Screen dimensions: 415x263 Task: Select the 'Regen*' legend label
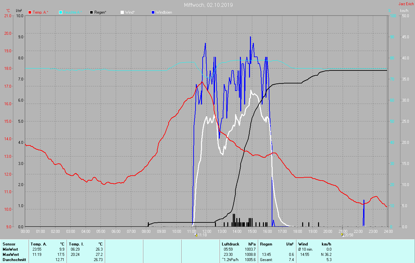(101, 12)
